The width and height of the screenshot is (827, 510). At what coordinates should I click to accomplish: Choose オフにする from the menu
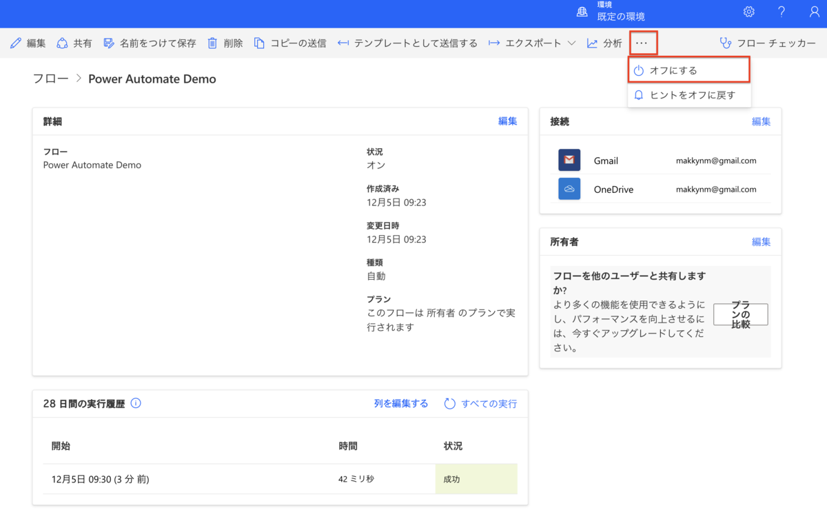688,70
